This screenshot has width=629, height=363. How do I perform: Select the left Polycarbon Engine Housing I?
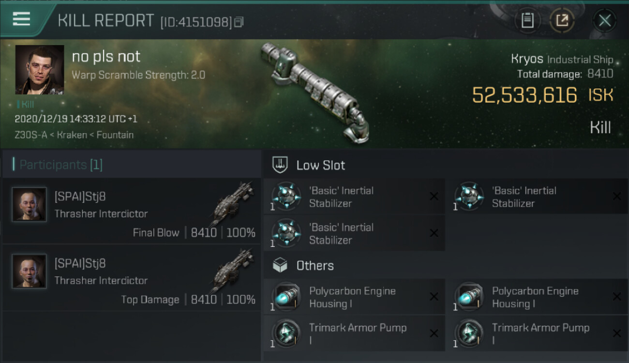pyautogui.click(x=353, y=297)
